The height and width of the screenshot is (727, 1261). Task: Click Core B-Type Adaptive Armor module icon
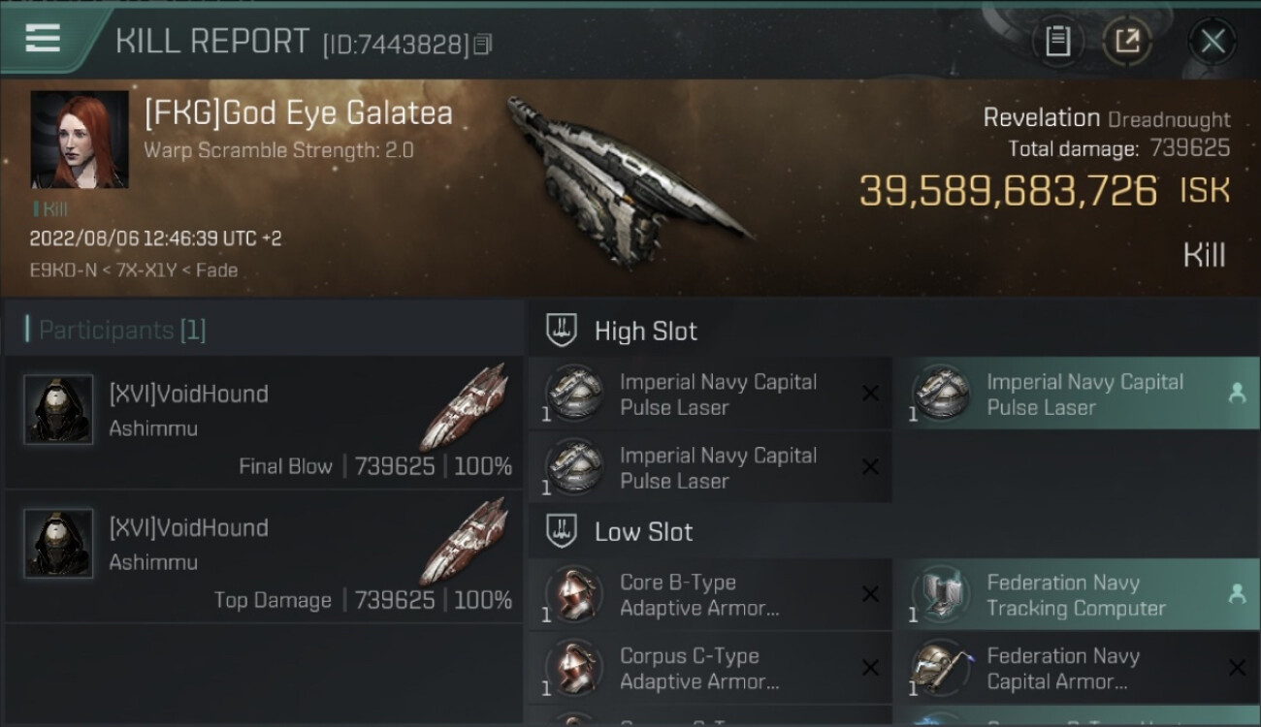coord(572,593)
